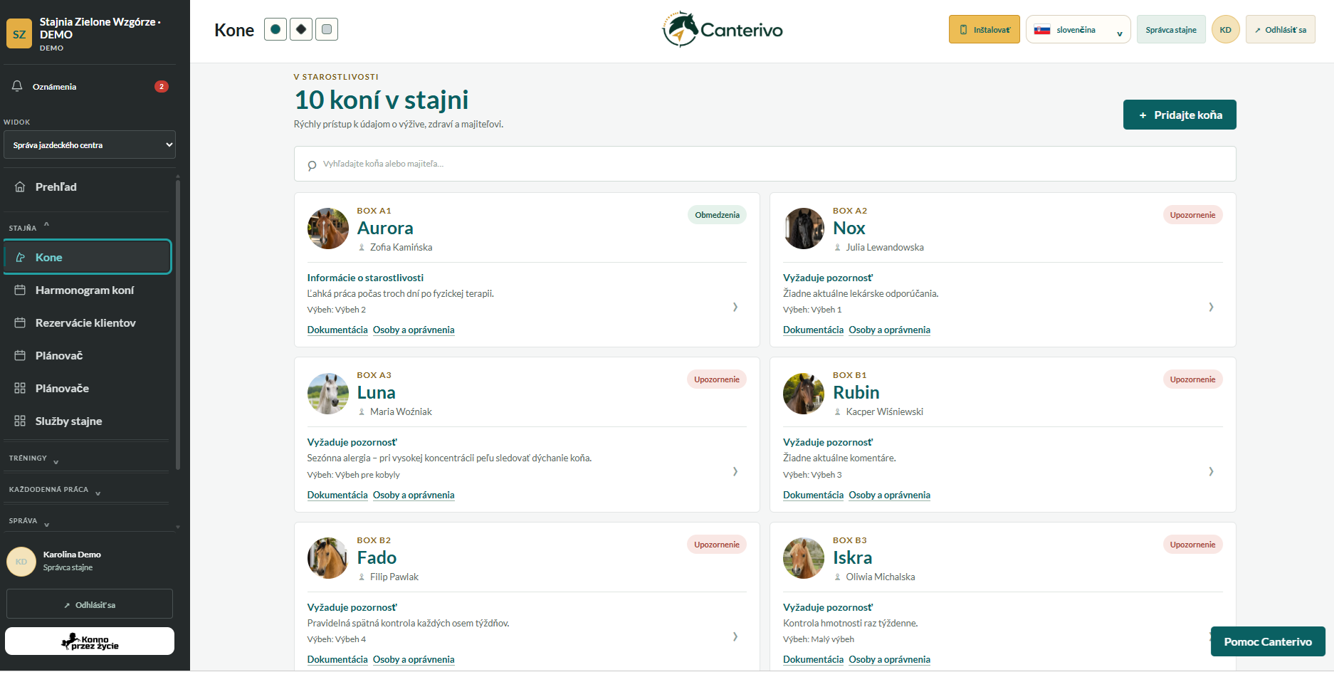Click the Obmedzenia badge on Aurora
Viewport: 1334px width, 677px height.
(717, 215)
